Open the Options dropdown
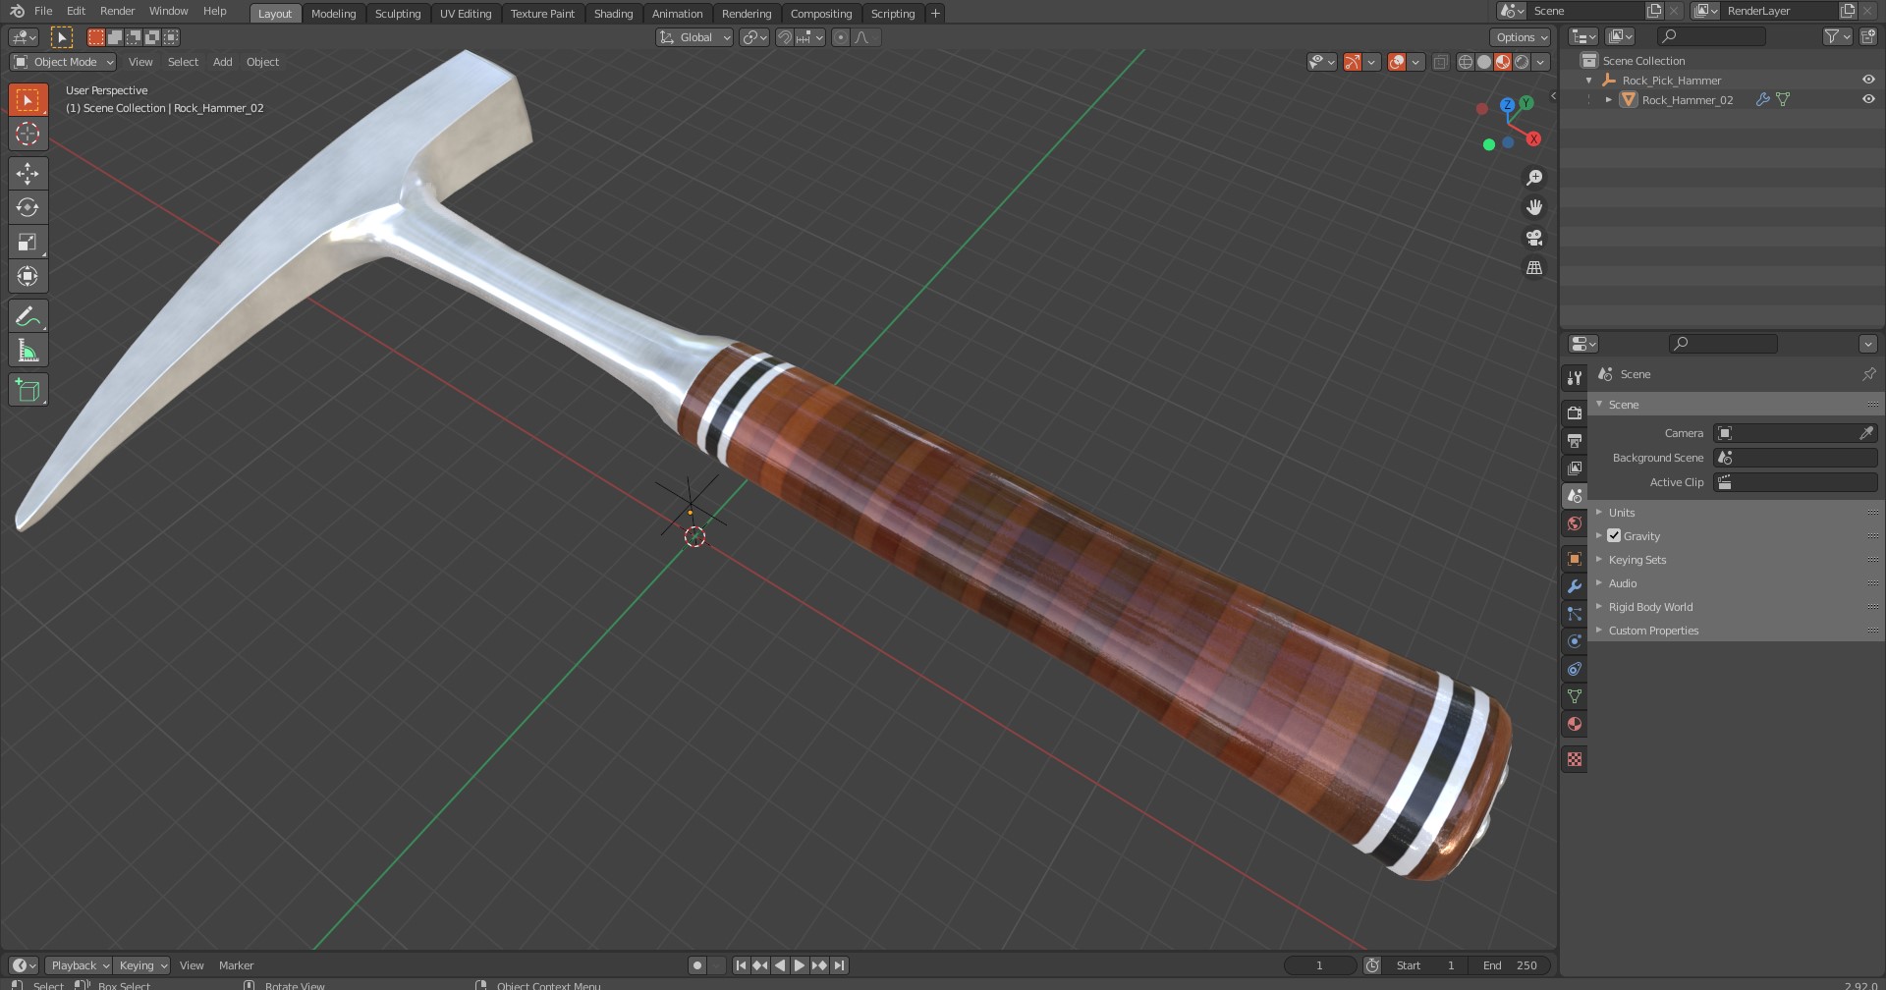Viewport: 1886px width, 990px height. click(1521, 37)
